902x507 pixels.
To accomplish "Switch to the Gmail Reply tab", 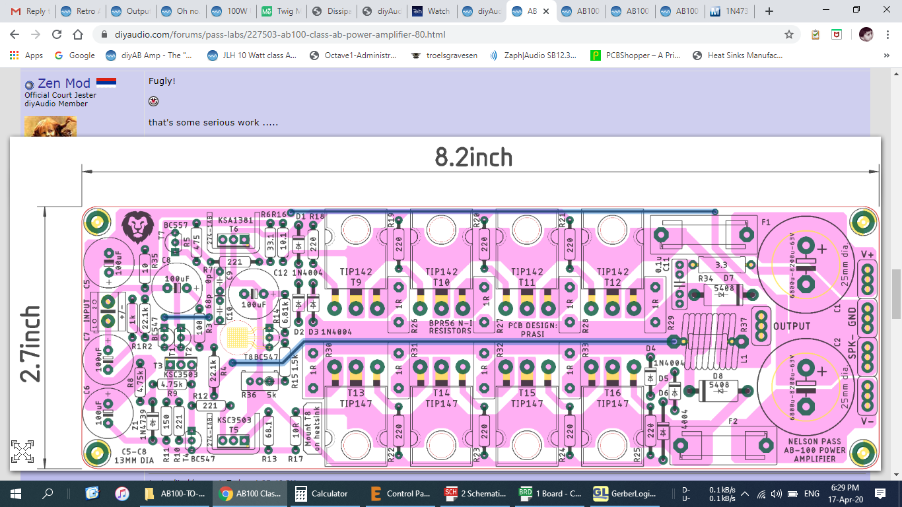I will point(29,11).
